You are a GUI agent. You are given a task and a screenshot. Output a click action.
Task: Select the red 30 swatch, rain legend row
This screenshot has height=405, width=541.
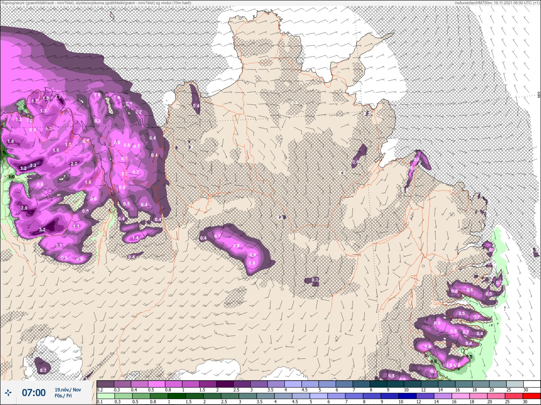(532, 396)
